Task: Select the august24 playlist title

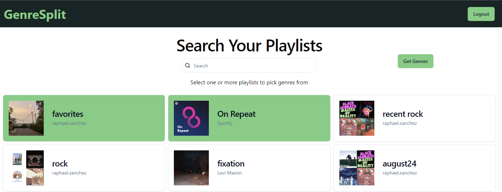Action: [x=400, y=164]
